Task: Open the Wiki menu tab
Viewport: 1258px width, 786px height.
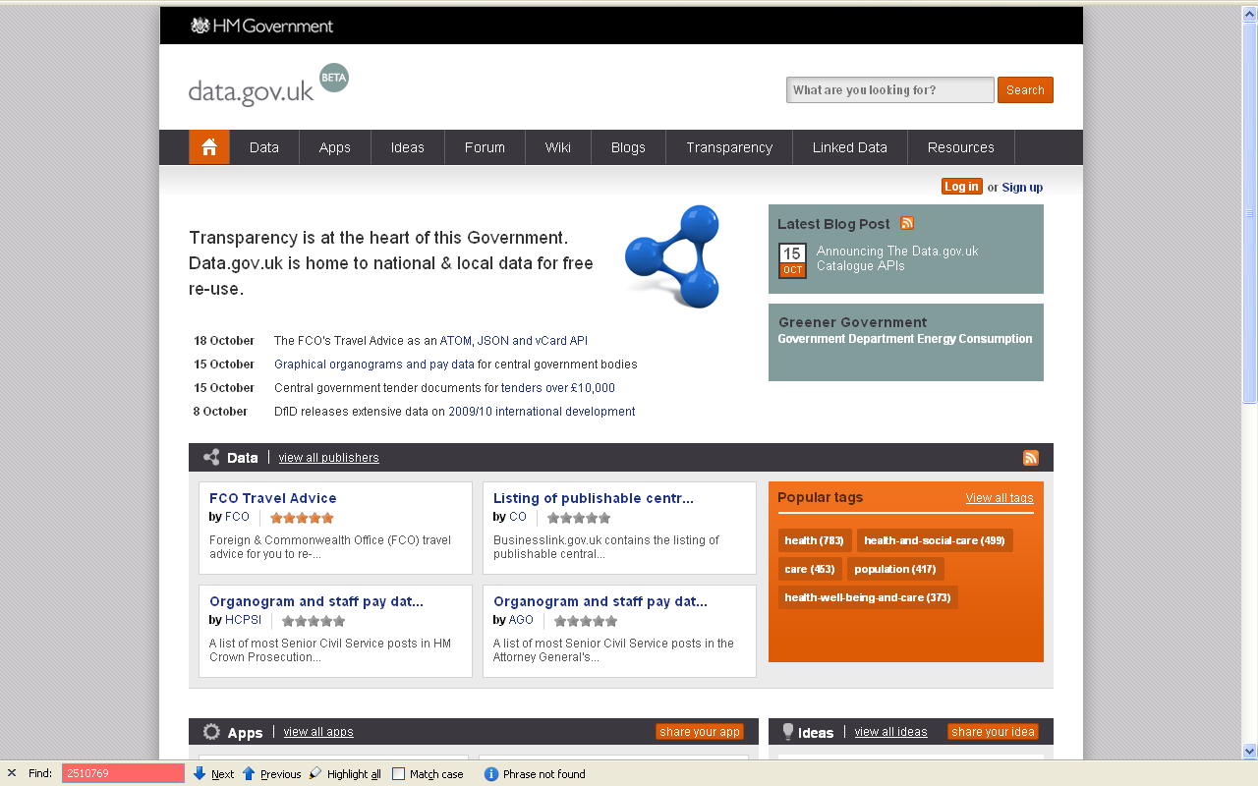Action: pyautogui.click(x=558, y=147)
